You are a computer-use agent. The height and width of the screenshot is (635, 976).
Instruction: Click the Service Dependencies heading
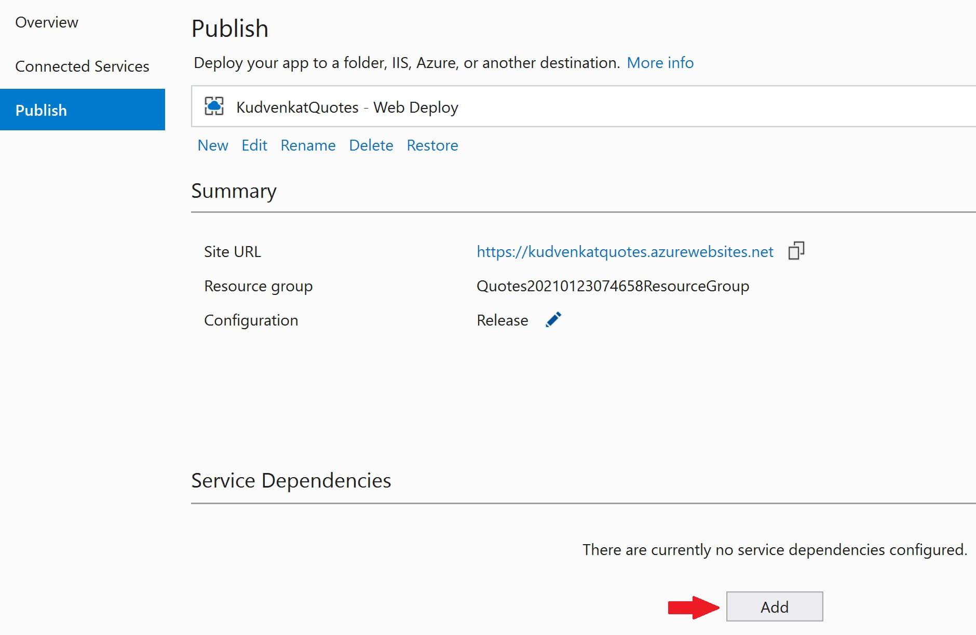pos(291,480)
